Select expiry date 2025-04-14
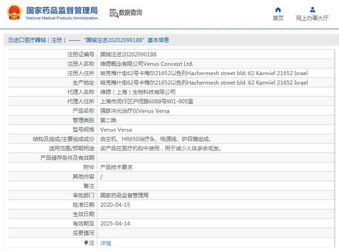 pyautogui.click(x=115, y=224)
